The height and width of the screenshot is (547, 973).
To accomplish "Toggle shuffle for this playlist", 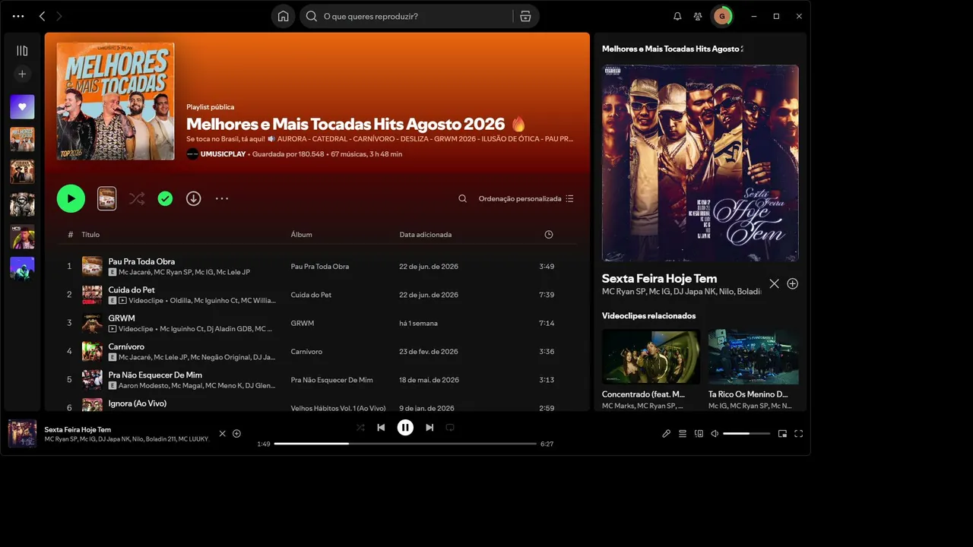I will (x=137, y=198).
